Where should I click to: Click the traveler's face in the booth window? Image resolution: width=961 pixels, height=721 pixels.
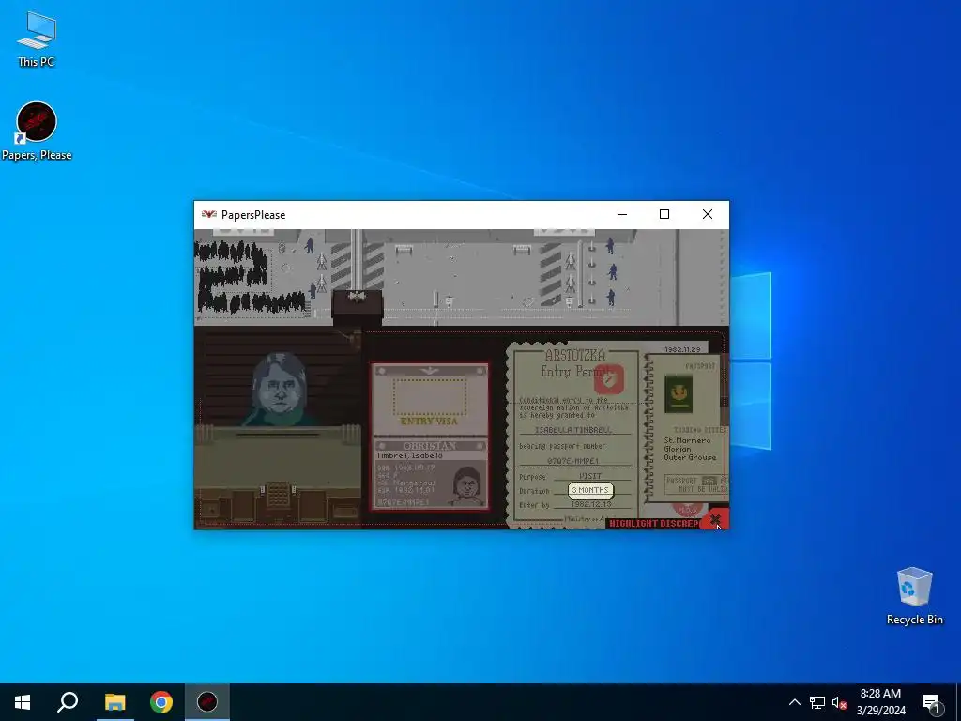click(x=280, y=388)
